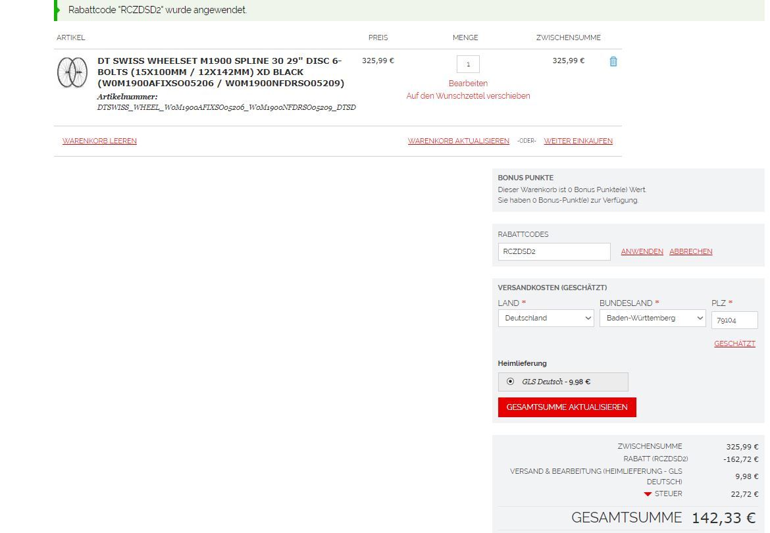The image size is (770, 533).
Task: Expand the Steuer breakdown red triangle
Action: click(648, 494)
